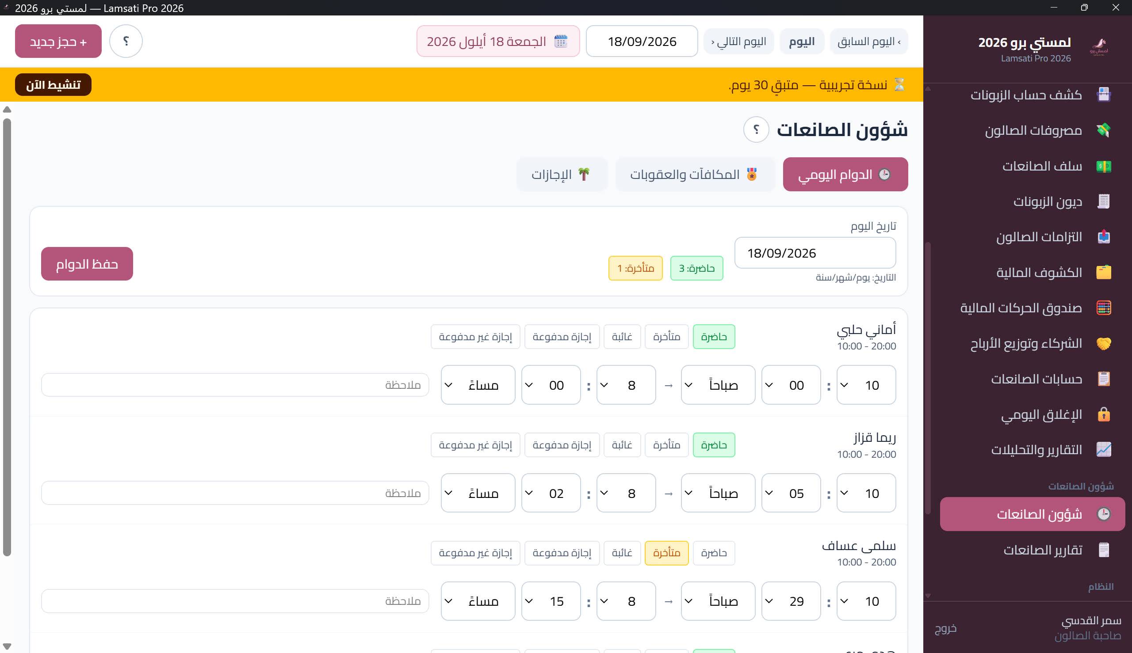
Task: Set ريما قزاز status to حاضرة
Action: [x=714, y=445]
